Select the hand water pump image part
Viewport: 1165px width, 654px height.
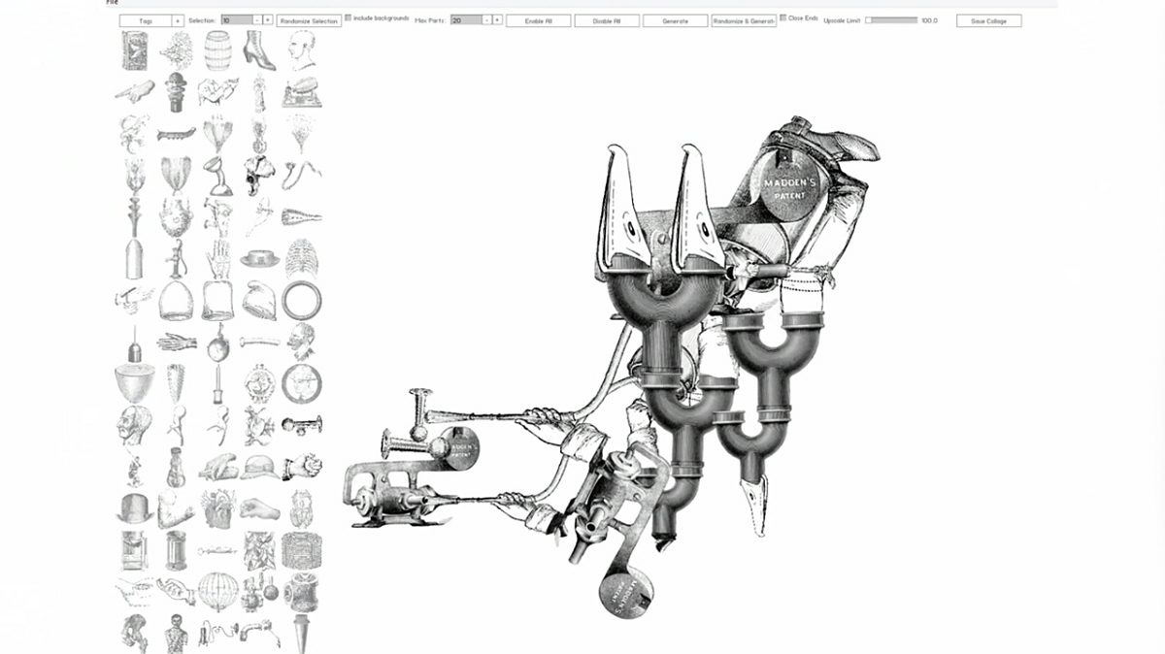pos(177,259)
